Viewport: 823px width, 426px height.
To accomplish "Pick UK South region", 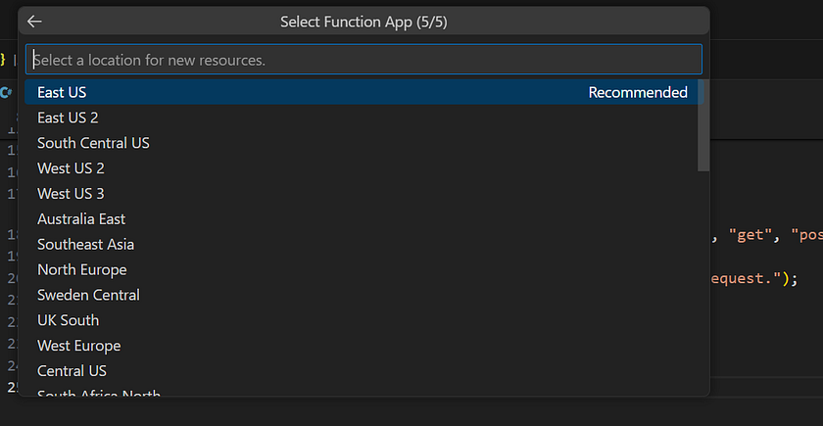I will coord(68,321).
